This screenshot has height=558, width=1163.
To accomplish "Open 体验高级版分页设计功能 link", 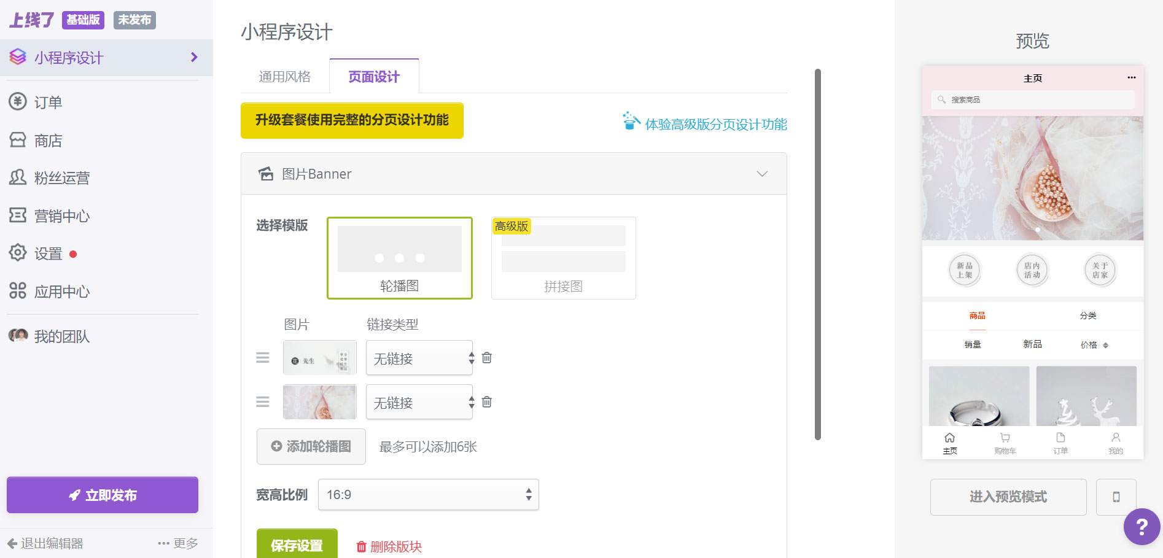I will tap(716, 124).
